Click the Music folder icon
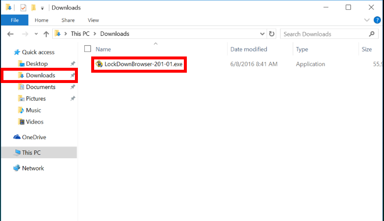Viewport: 384px width, 221px height. click(21, 110)
